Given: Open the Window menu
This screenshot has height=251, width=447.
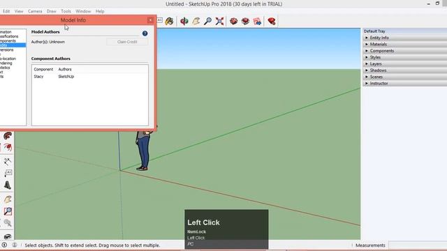Looking at the screenshot, I should [x=83, y=11].
